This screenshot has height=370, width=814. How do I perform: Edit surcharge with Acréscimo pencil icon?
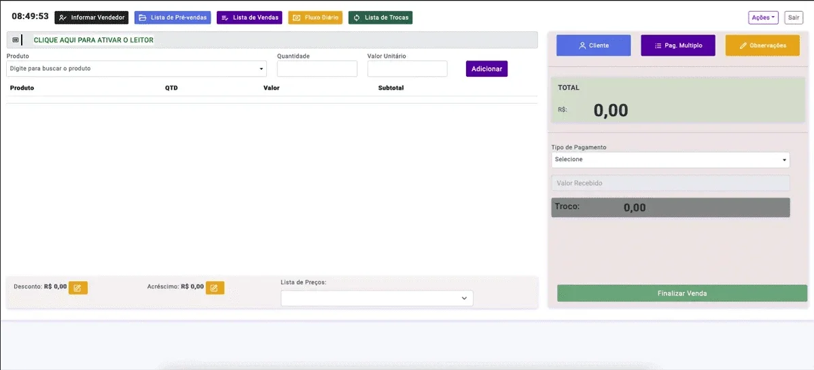pos(215,287)
